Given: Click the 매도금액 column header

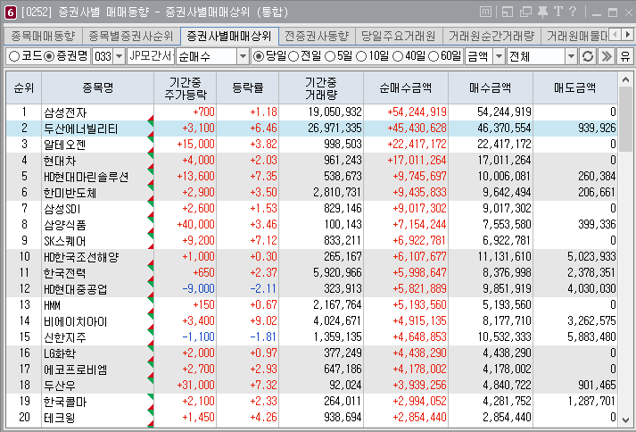Looking at the screenshot, I should point(575,87).
